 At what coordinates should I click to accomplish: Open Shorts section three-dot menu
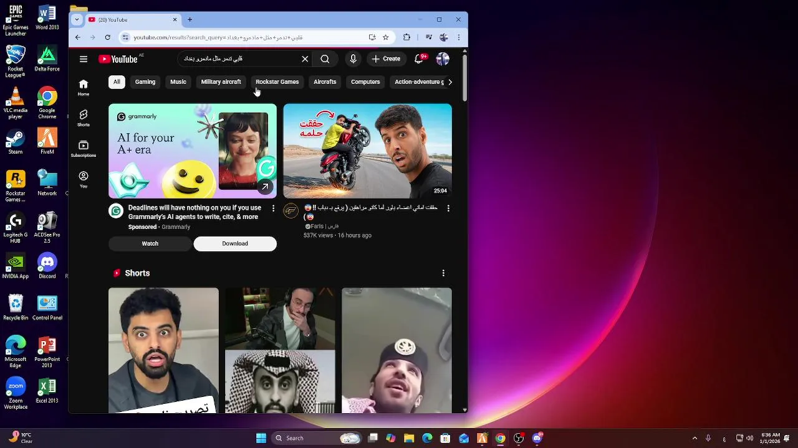tap(443, 273)
